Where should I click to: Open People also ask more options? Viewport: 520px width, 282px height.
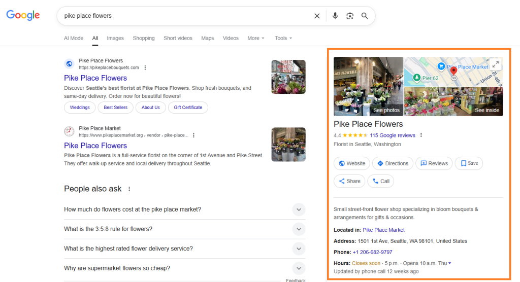129,189
